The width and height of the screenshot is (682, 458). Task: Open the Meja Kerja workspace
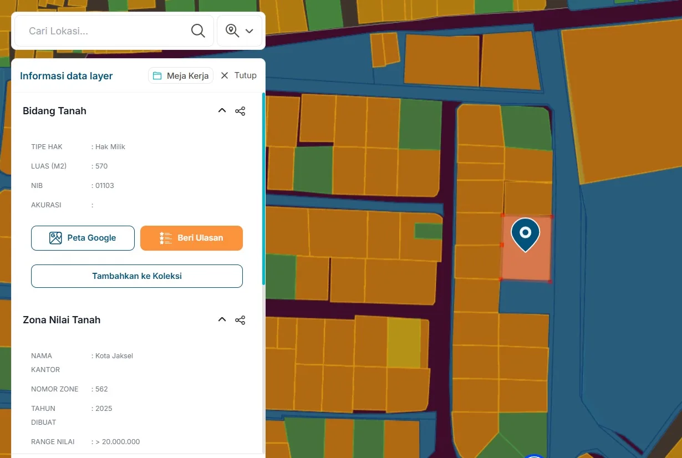point(180,75)
